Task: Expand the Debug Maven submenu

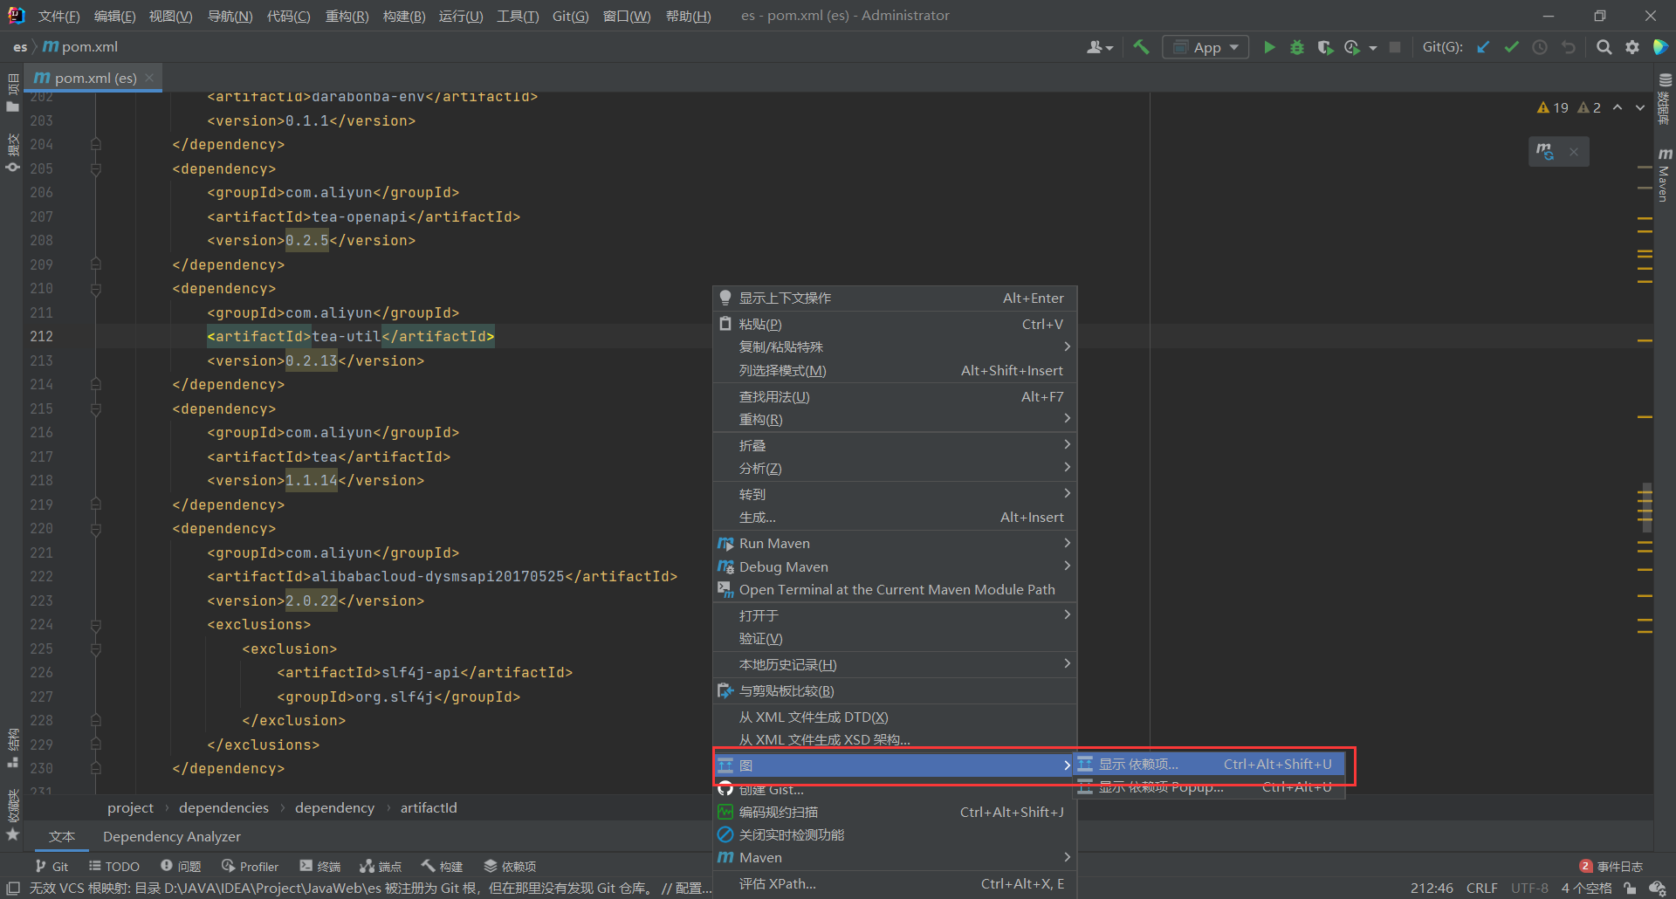Action: [895, 566]
